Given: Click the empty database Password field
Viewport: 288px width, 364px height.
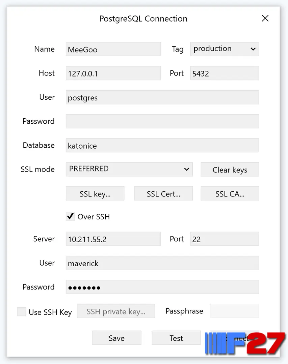Looking at the screenshot, I should tap(162, 121).
